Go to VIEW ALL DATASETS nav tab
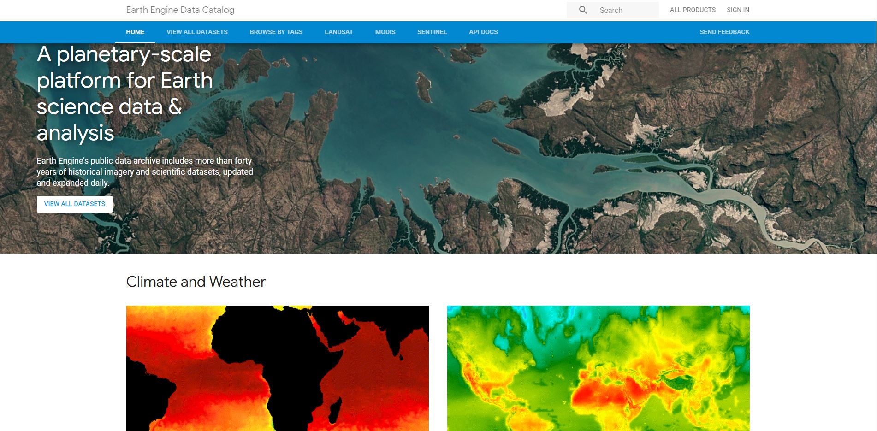Viewport: 877px width, 431px height. (x=197, y=32)
